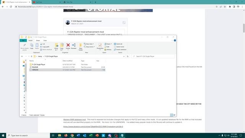Show file History
This screenshot has width=245, height=138.
click(x=108, y=49)
